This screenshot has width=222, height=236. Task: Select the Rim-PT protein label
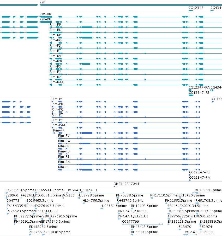(57, 115)
